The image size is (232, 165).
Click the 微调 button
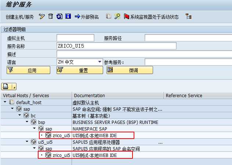click(130, 70)
